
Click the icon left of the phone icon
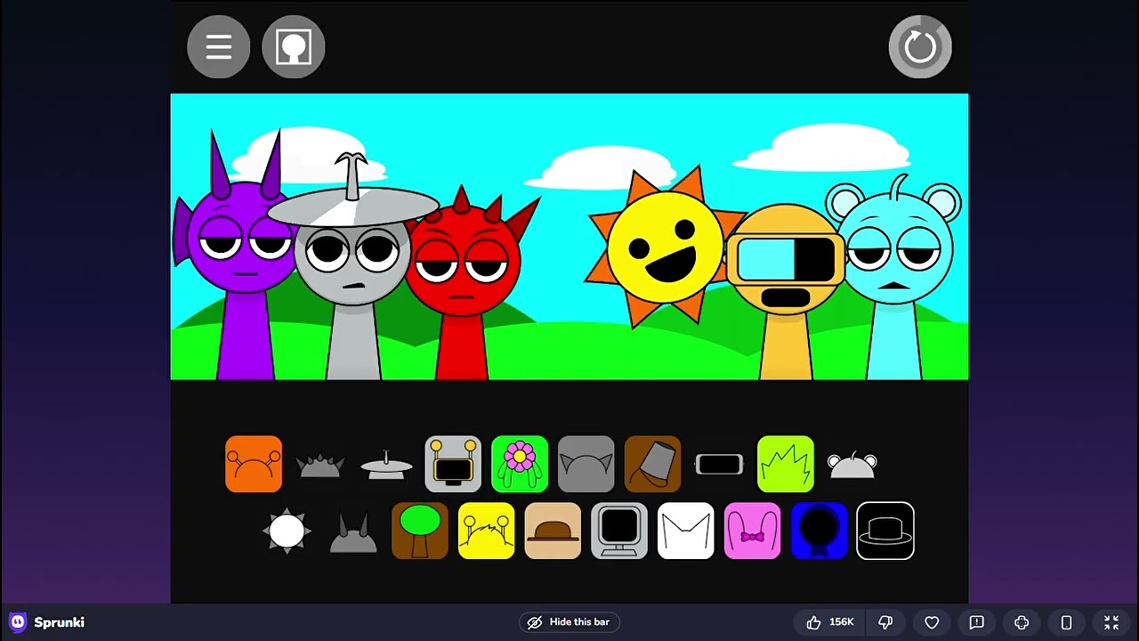[x=1022, y=622]
